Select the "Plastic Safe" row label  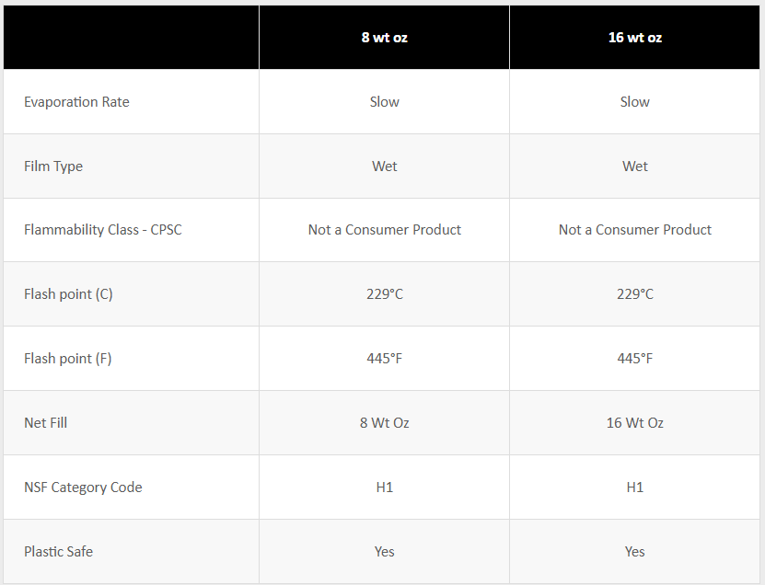tap(59, 552)
